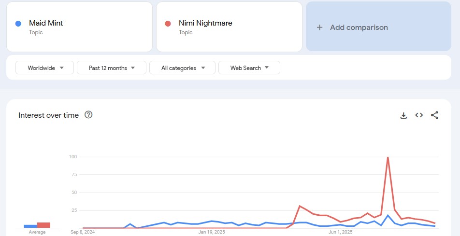Screen dimensions: 460x236
Task: Open the Worldwide region dropdown
Action: [44, 68]
